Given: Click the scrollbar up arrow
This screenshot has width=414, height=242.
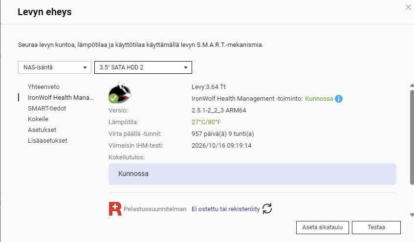Looking at the screenshot, I should (412, 86).
